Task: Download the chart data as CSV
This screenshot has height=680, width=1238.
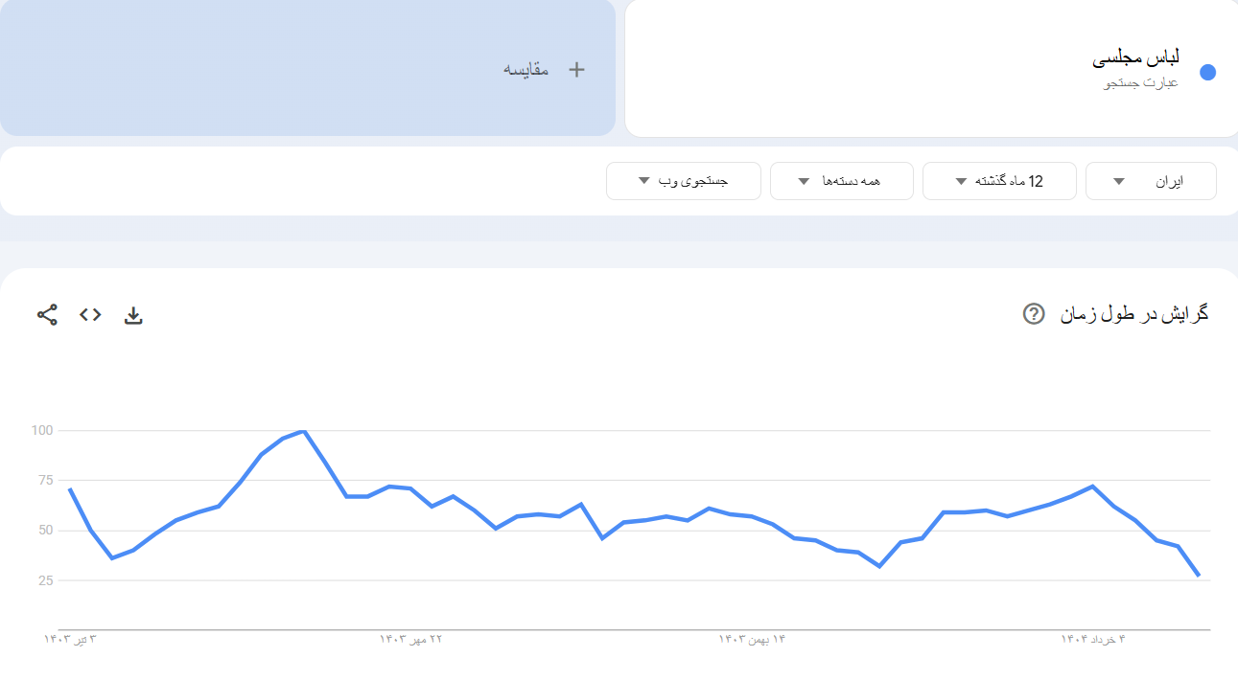Action: pyautogui.click(x=133, y=315)
